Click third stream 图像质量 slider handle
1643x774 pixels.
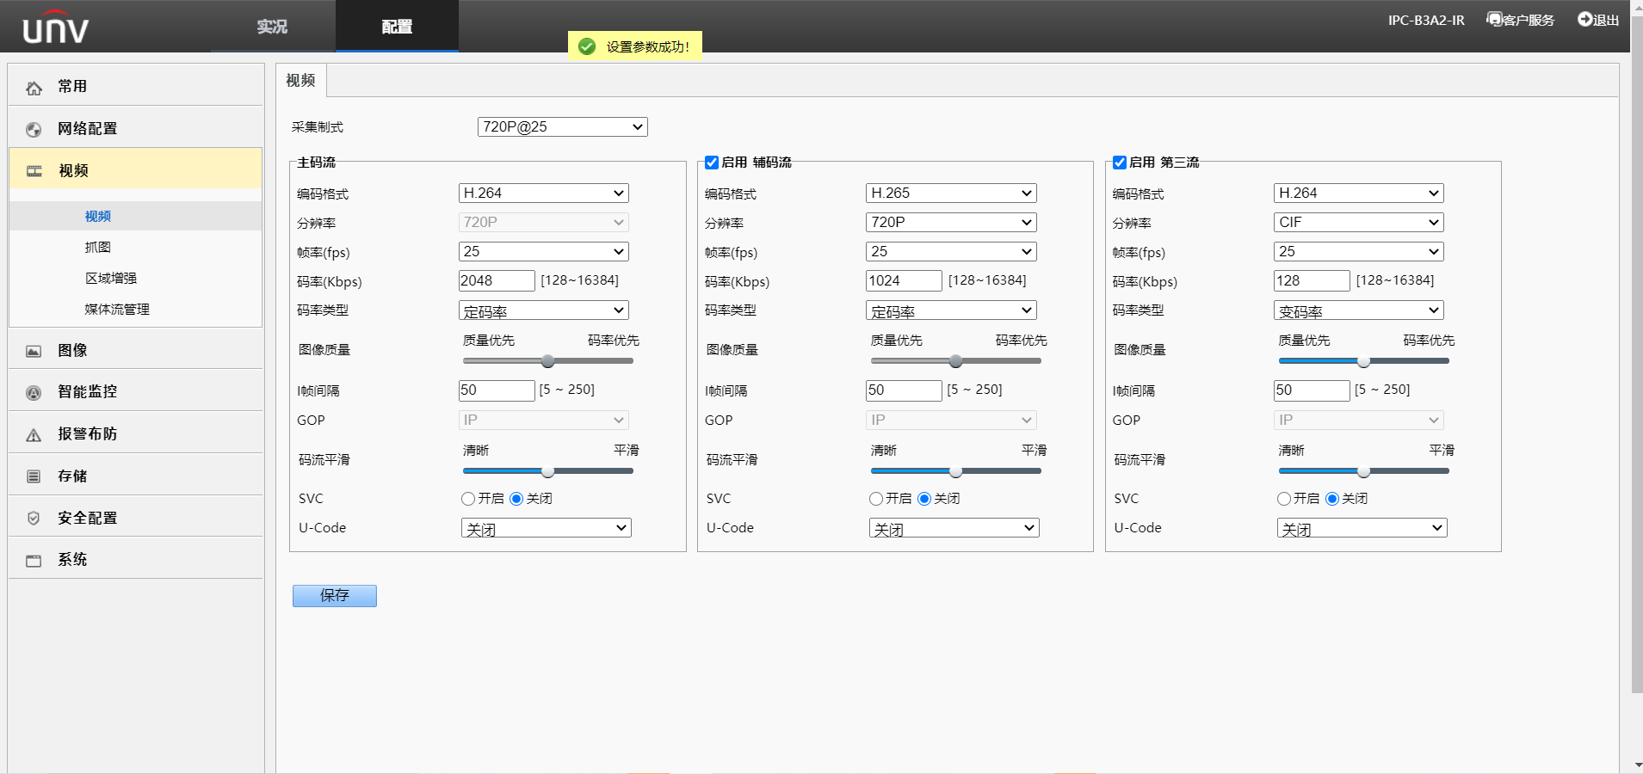1363,361
